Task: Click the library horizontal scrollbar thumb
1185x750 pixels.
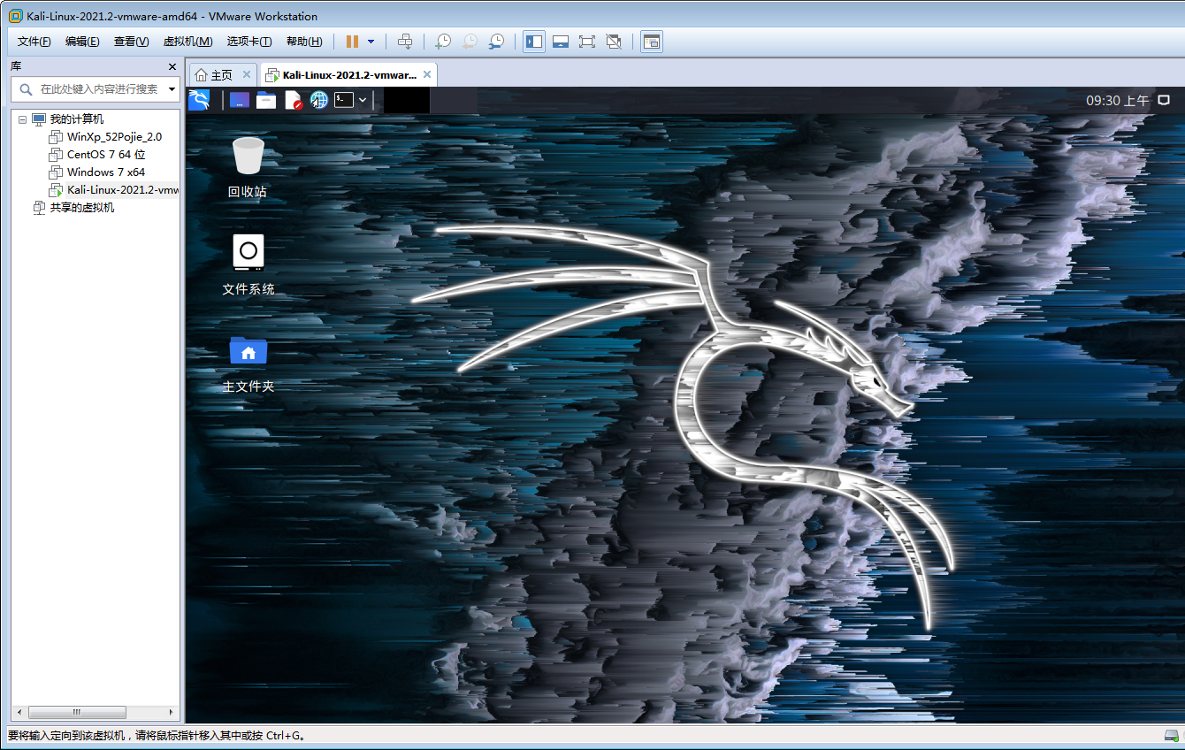Action: 77,712
